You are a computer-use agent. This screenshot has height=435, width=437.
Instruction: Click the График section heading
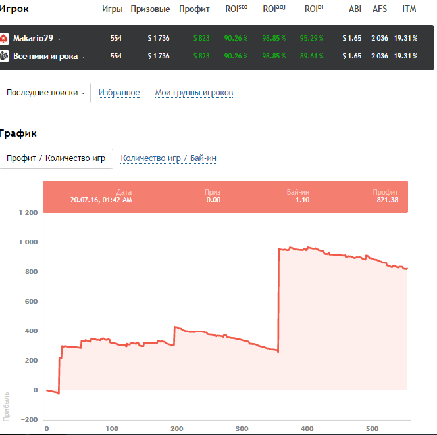point(18,133)
